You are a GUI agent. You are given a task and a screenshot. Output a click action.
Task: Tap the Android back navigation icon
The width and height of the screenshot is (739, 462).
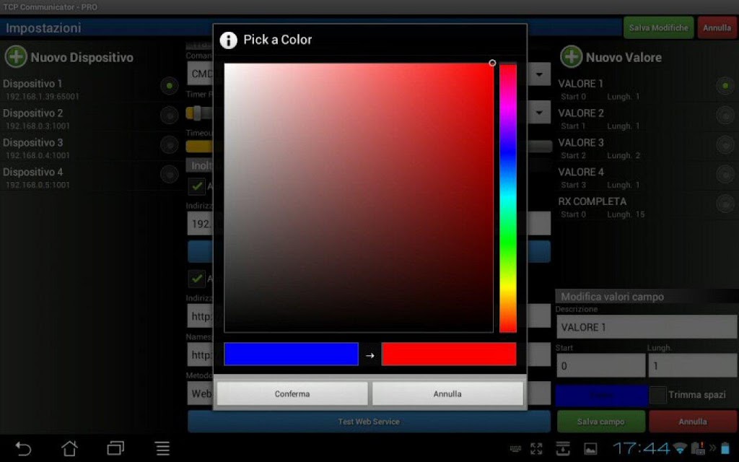pos(23,448)
